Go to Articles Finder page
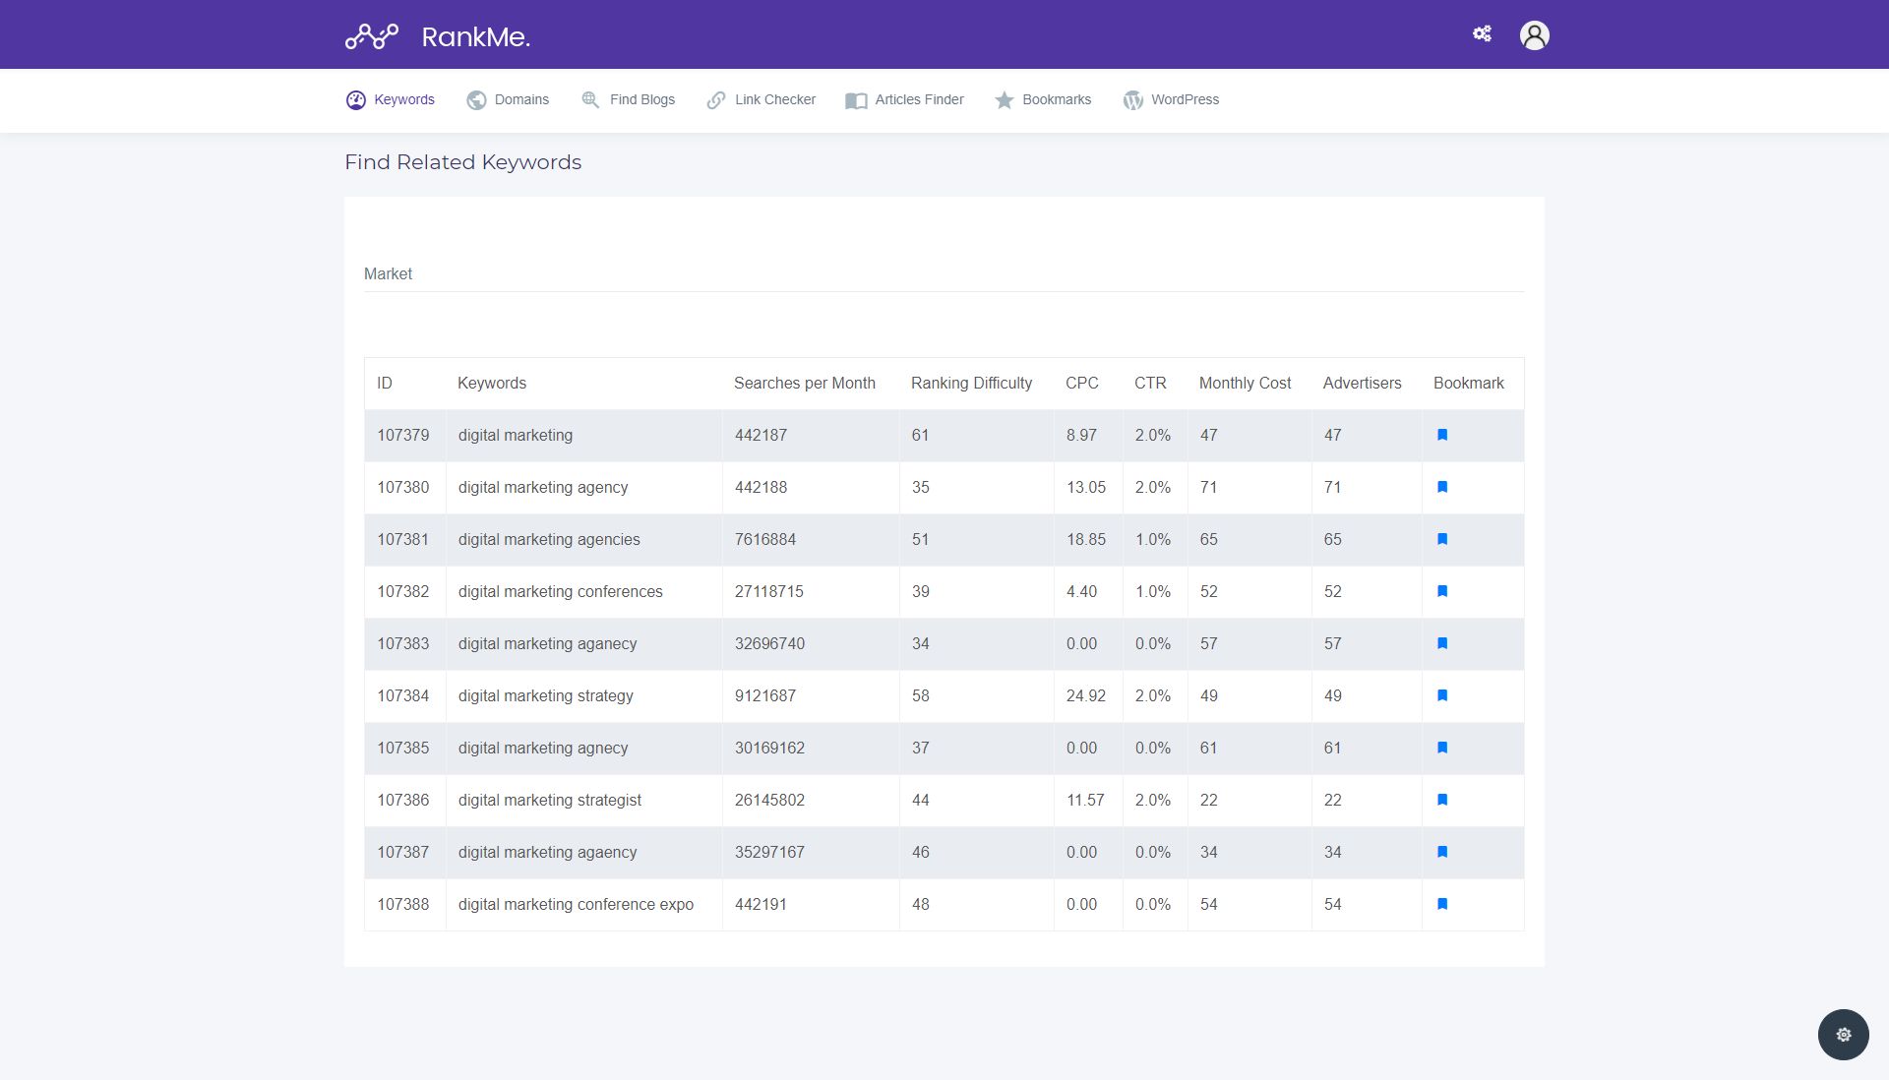Screen dimensions: 1889x1080 point(904,100)
